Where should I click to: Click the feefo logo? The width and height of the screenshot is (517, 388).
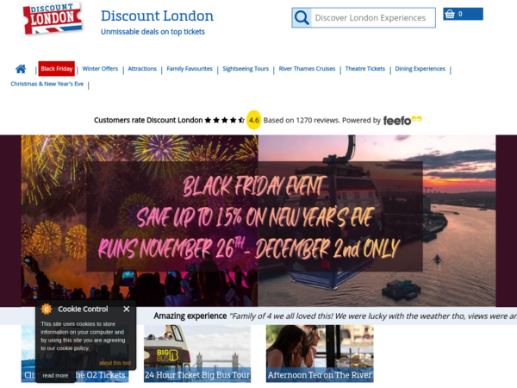click(402, 121)
